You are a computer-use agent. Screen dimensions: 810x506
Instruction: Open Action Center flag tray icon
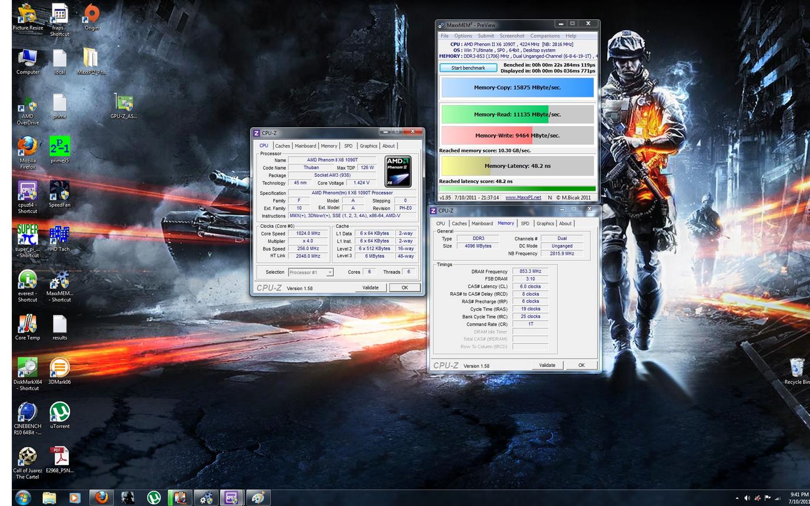pos(768,498)
